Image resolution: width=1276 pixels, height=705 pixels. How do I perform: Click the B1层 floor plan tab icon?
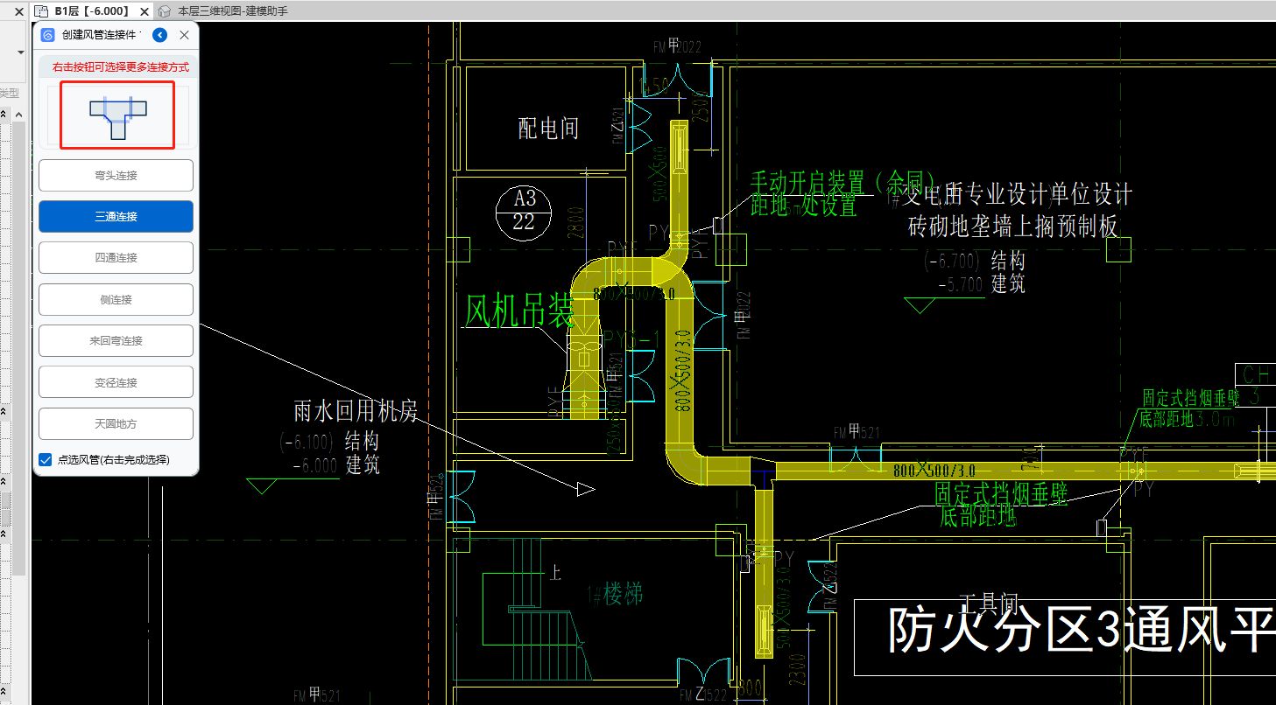[x=40, y=11]
